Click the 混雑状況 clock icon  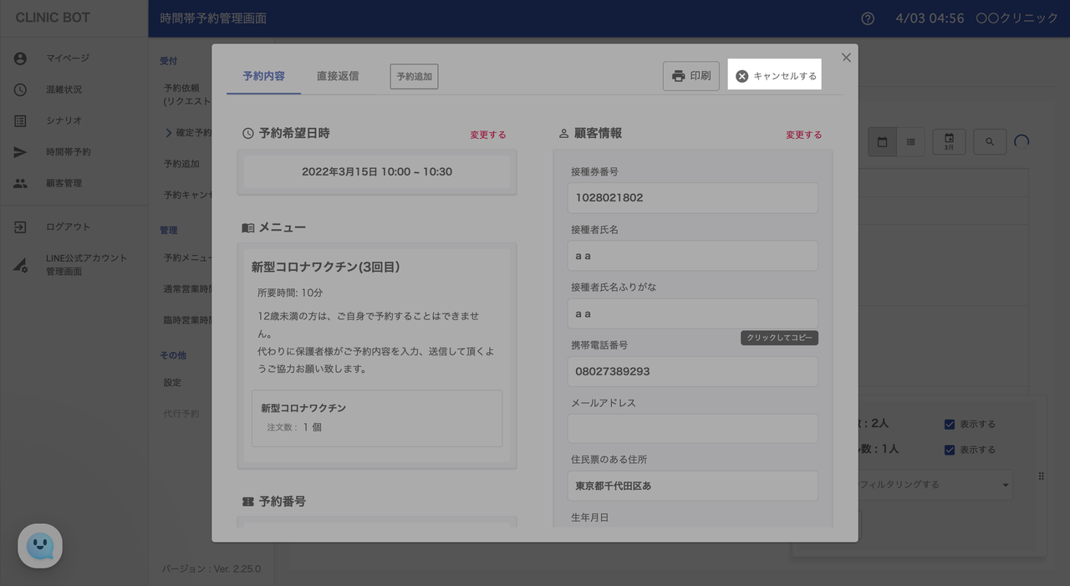pyautogui.click(x=20, y=89)
